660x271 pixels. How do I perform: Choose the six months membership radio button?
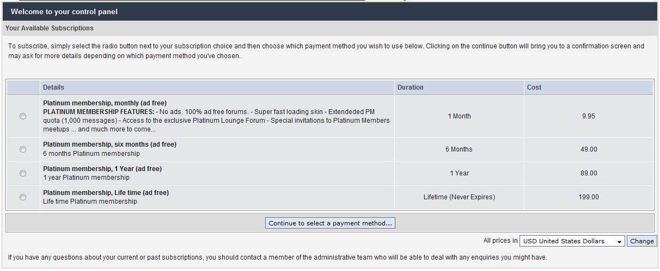pos(23,149)
